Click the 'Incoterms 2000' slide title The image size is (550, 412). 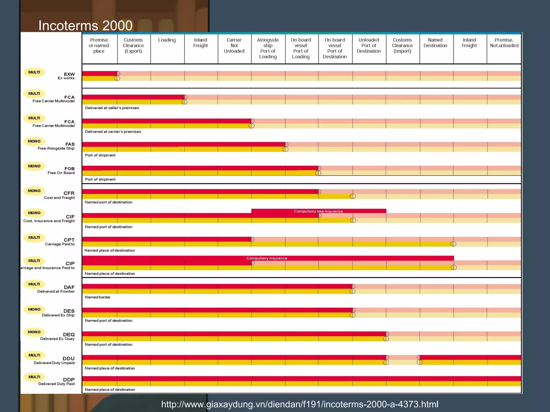[85, 25]
